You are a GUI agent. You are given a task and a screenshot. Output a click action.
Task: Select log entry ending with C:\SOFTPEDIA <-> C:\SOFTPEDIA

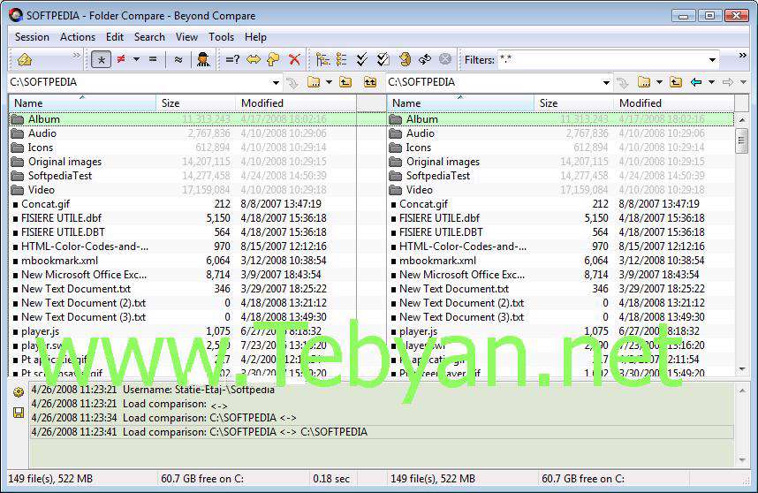(382, 432)
